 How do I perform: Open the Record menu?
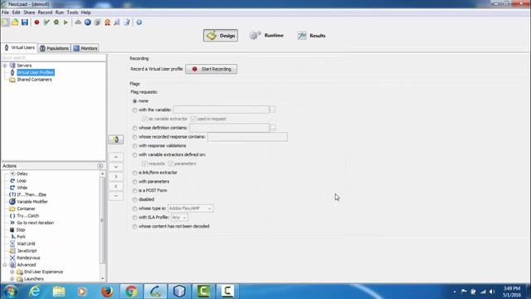click(x=45, y=12)
